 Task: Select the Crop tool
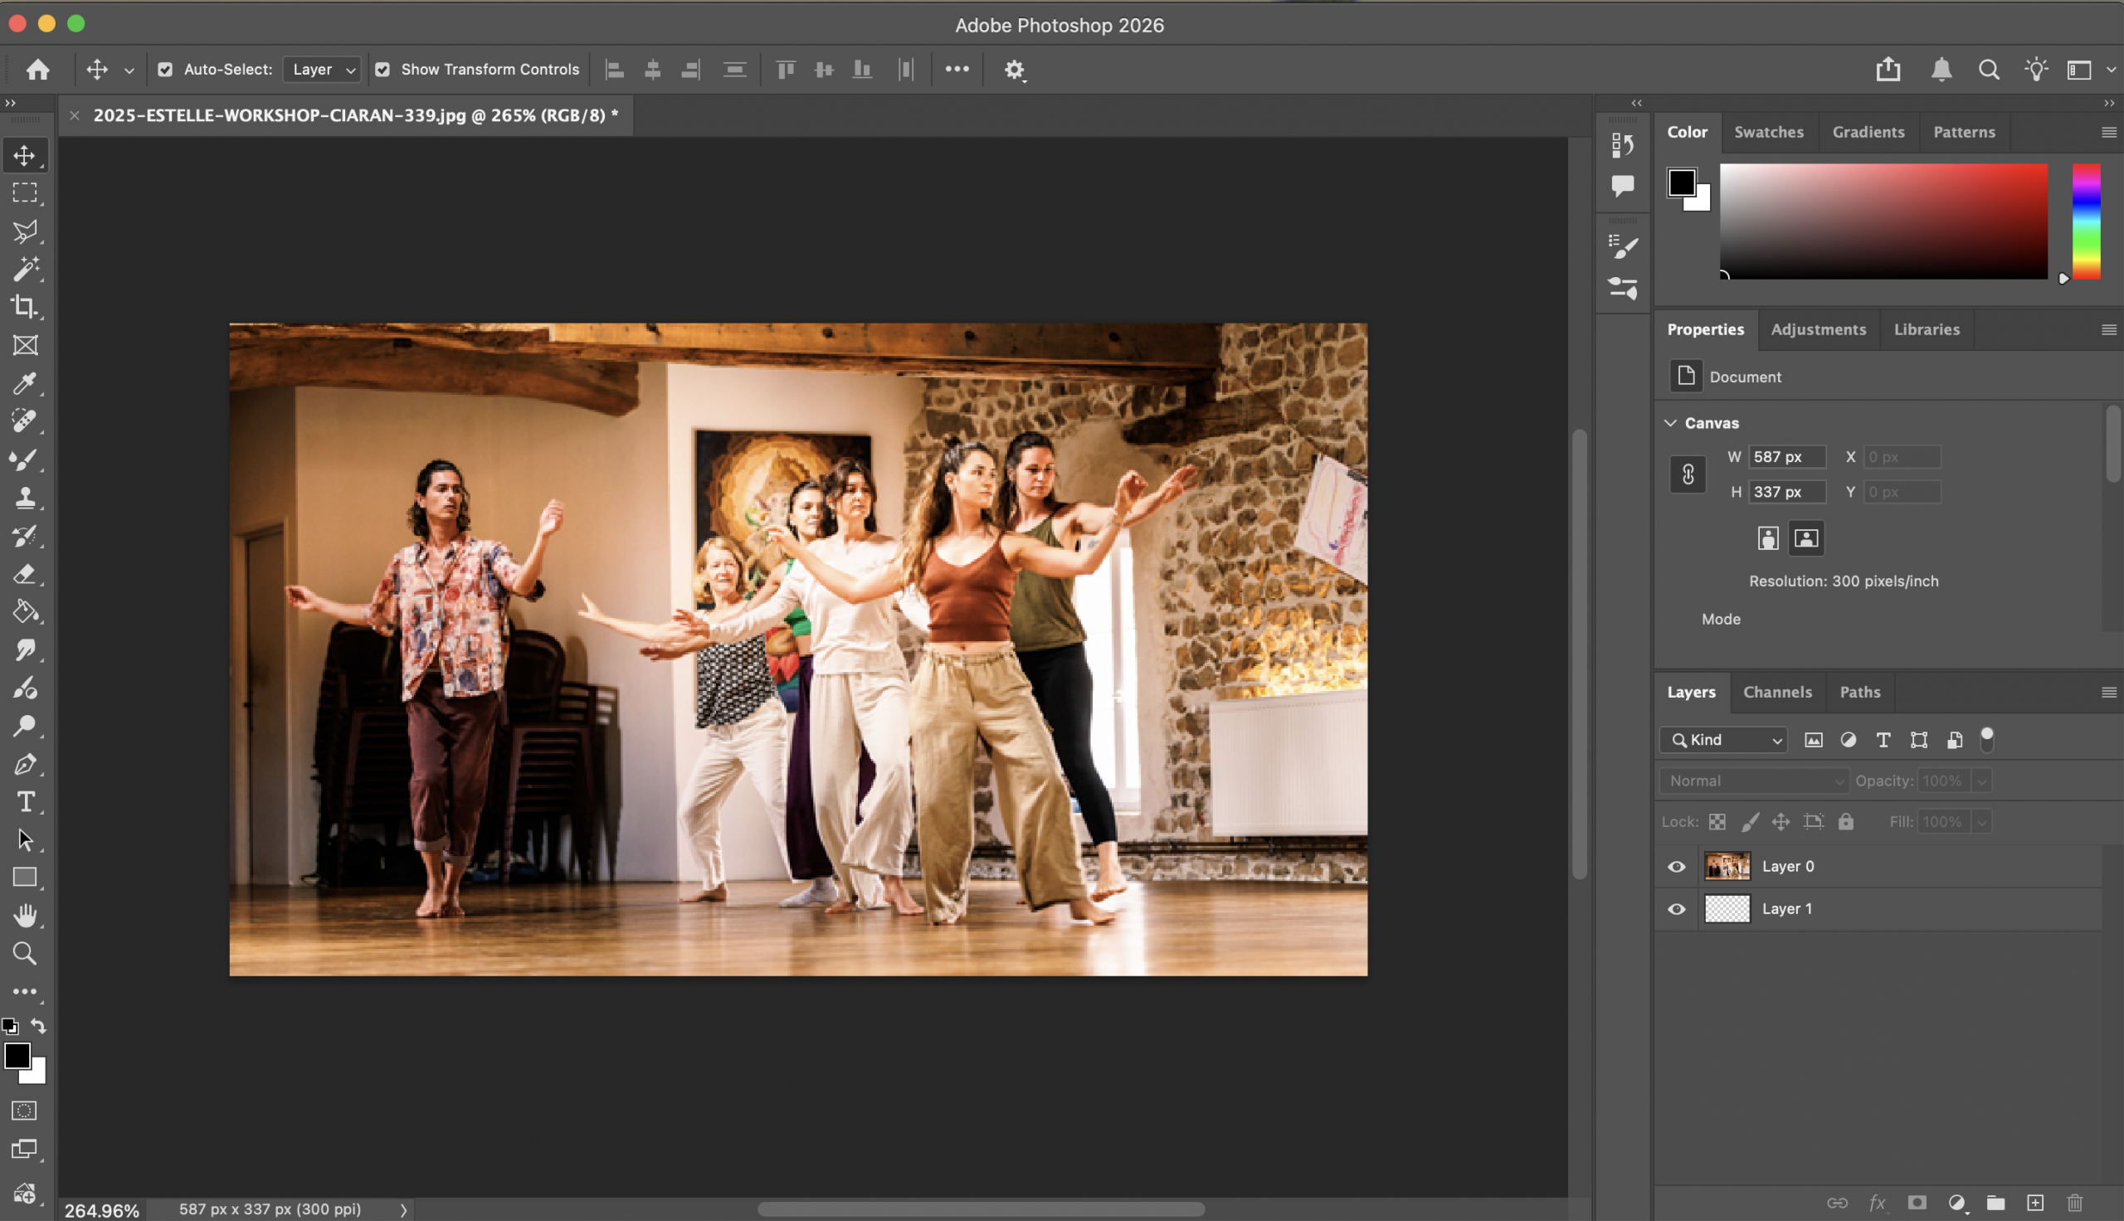coord(24,307)
